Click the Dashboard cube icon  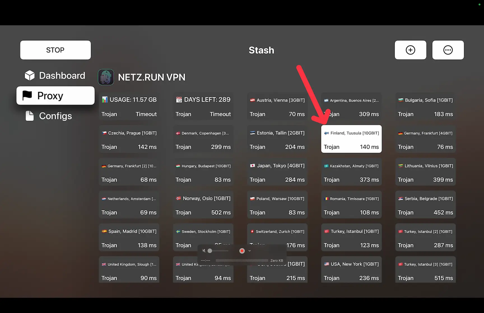click(30, 75)
